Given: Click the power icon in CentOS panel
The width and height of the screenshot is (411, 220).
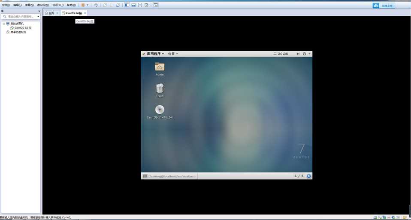Looking at the screenshot, I should click(x=304, y=54).
